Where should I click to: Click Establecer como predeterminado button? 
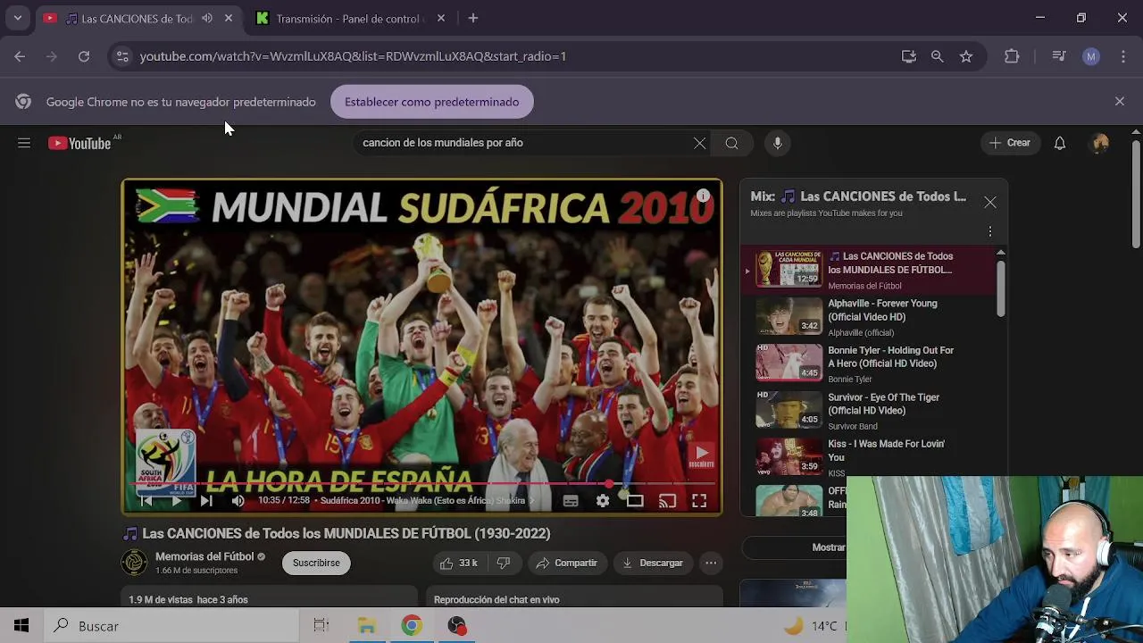click(432, 102)
